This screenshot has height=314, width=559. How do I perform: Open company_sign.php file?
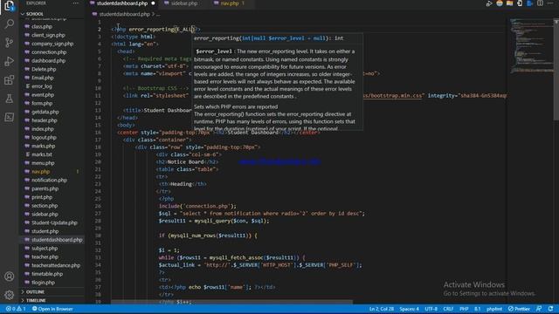click(x=52, y=44)
